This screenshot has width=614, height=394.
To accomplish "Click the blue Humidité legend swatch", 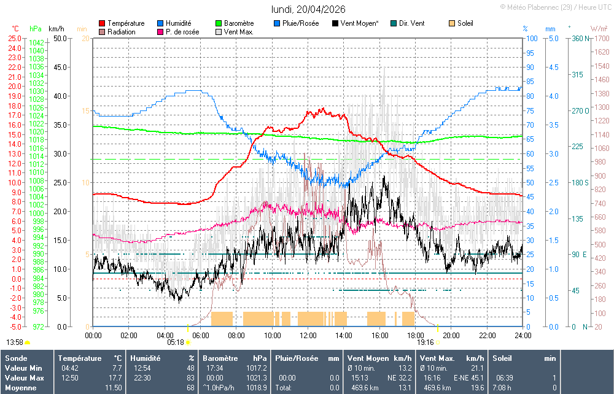I will [x=161, y=23].
